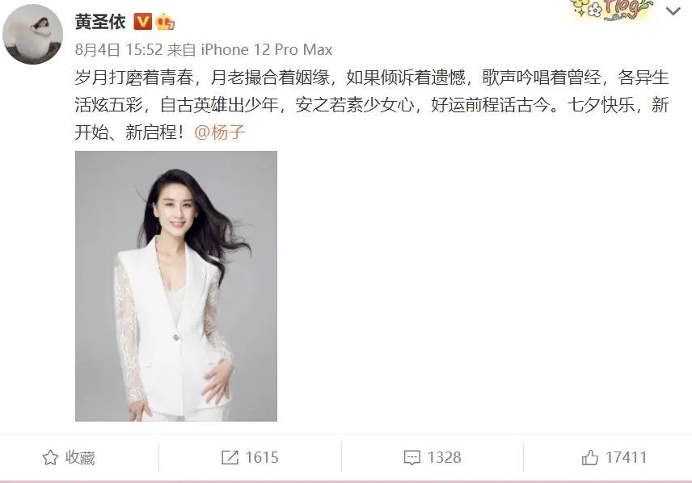This screenshot has height=483, width=692.
Task: Click the post text starting 岁月打磨着青春
Action: pyautogui.click(x=372, y=104)
